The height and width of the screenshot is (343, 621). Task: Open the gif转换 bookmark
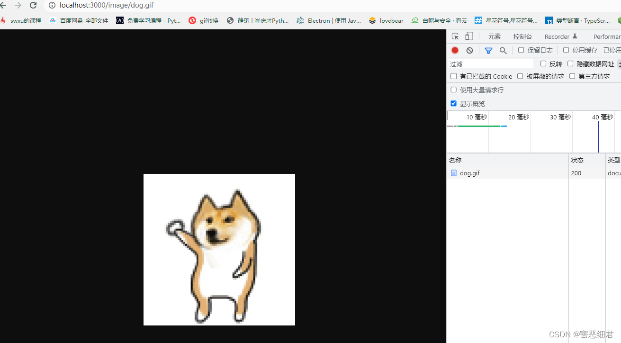pos(204,21)
